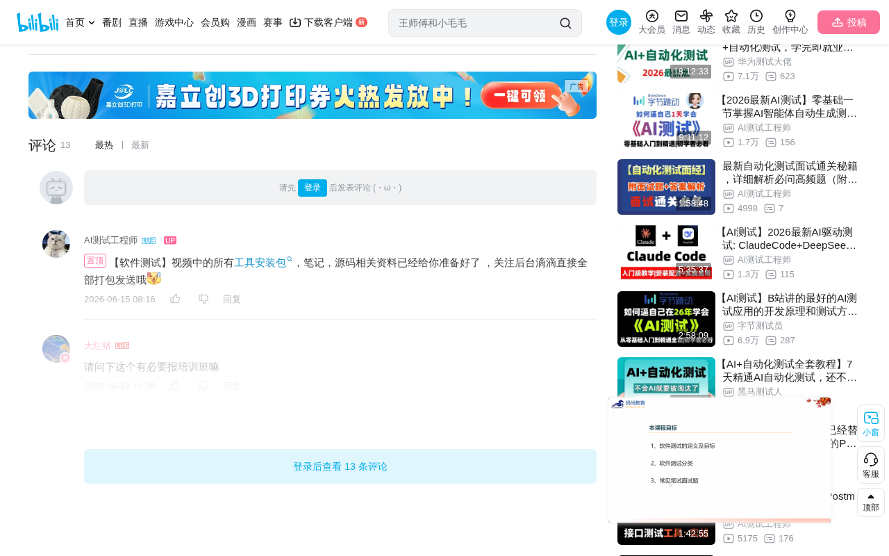Open 大红猪 commenter's avatar
Image resolution: width=889 pixels, height=556 pixels.
tap(56, 349)
